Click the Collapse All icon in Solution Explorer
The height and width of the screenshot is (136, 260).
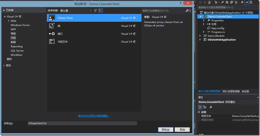tap(231, 2)
